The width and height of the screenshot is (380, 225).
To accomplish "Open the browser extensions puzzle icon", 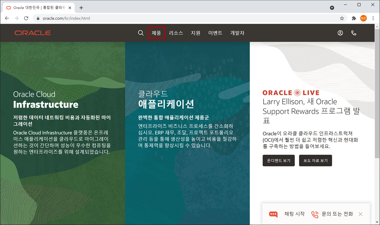I will (354, 18).
